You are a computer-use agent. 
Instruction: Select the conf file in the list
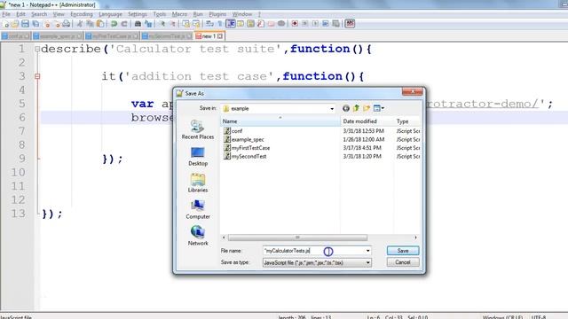(233, 131)
